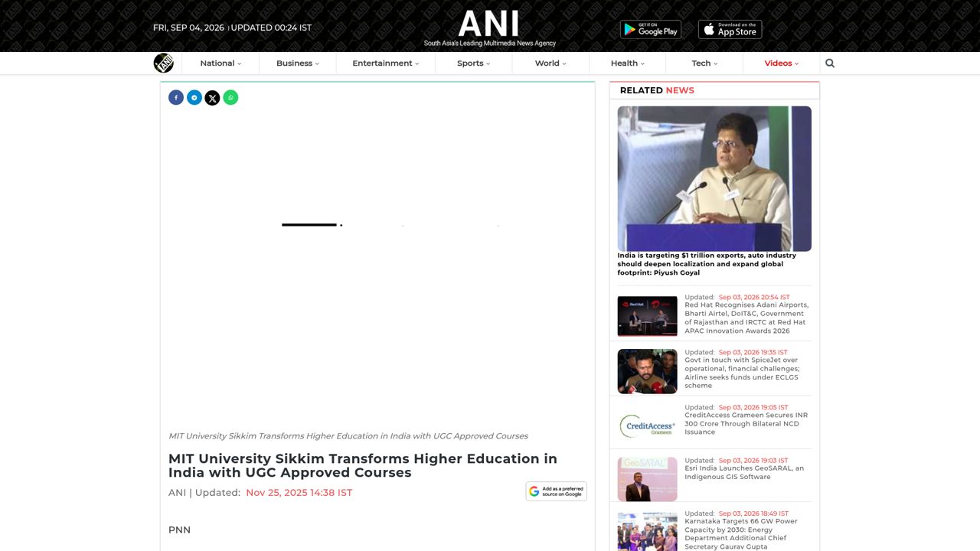This screenshot has width=980, height=551.
Task: Open Download on the App Store badge
Action: (x=730, y=29)
